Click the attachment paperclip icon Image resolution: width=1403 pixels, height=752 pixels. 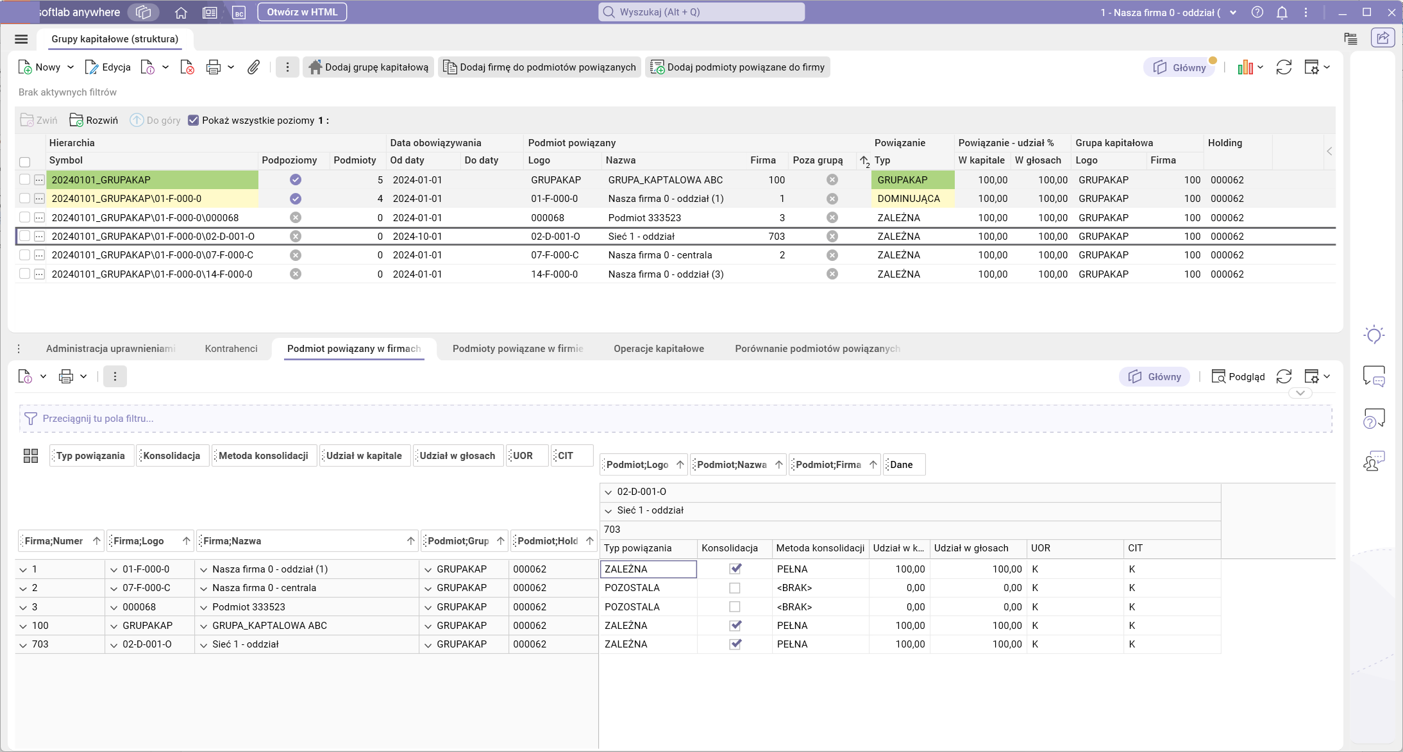(x=254, y=67)
